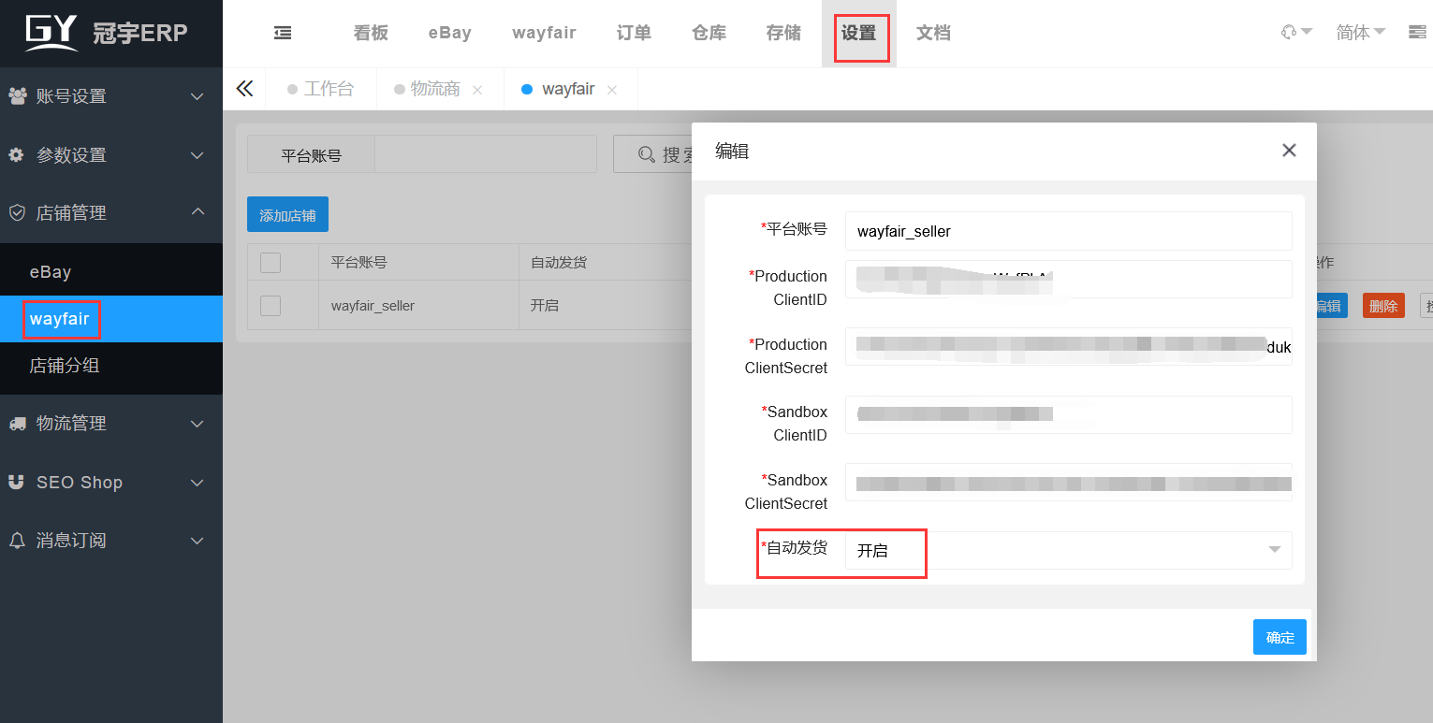Open the wayfair top menu
This screenshot has height=723, width=1433.
[x=544, y=33]
